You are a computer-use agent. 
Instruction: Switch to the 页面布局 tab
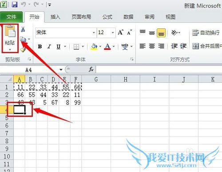(x=81, y=17)
